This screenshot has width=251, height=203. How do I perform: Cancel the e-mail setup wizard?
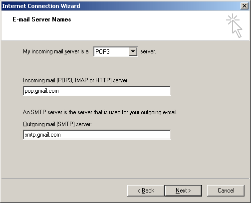[226, 191]
